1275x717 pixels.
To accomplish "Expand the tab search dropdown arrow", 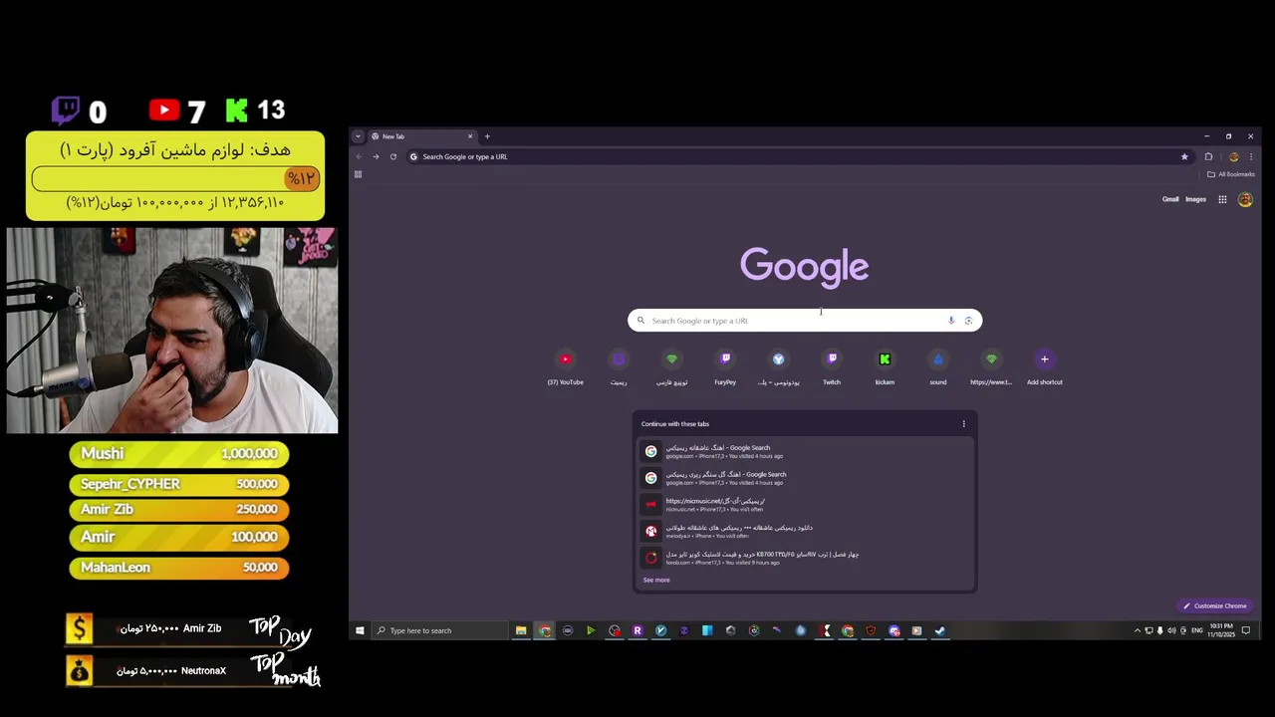I will tap(358, 136).
